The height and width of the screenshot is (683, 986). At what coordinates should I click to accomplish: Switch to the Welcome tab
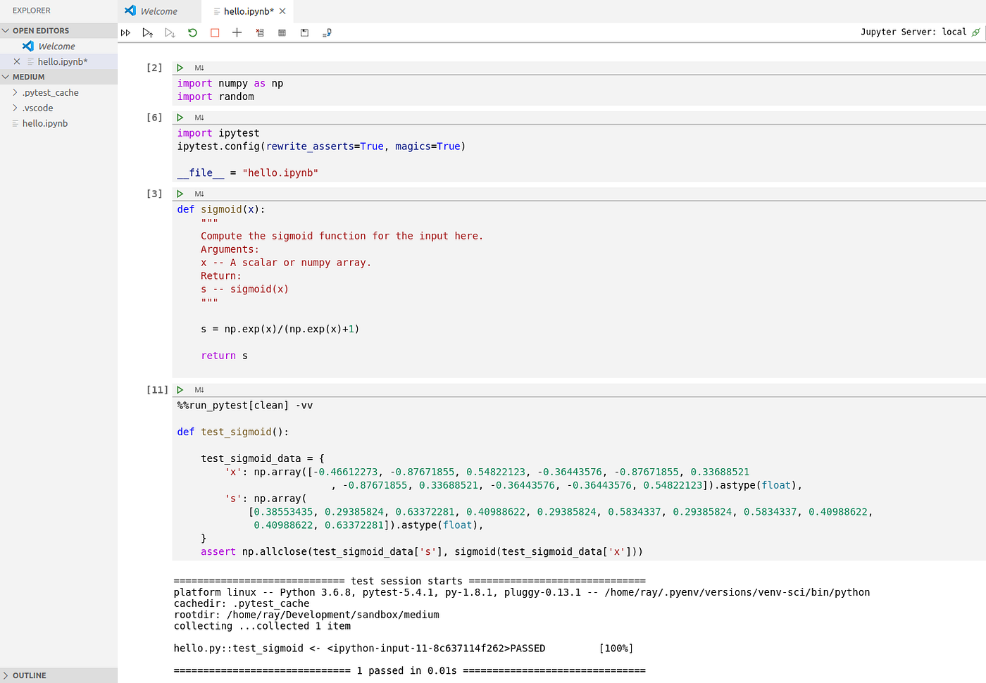[158, 11]
